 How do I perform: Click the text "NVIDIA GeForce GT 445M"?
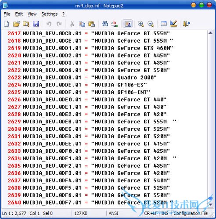tap(130, 55)
